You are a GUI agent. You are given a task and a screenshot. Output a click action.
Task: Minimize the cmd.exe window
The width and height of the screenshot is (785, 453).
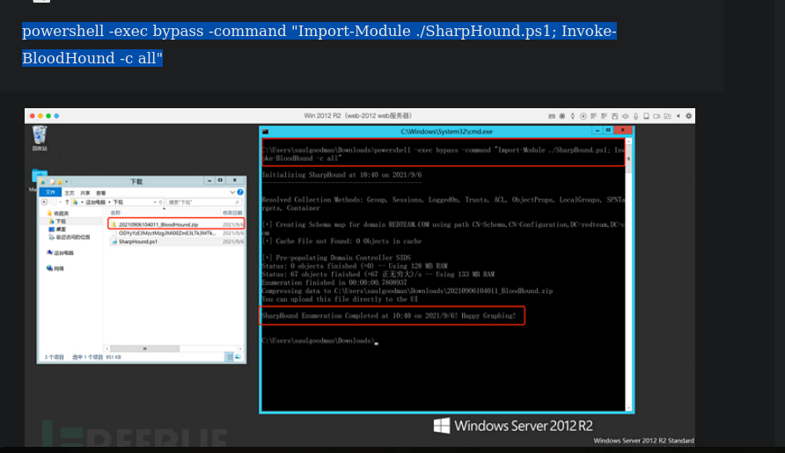[x=597, y=131]
